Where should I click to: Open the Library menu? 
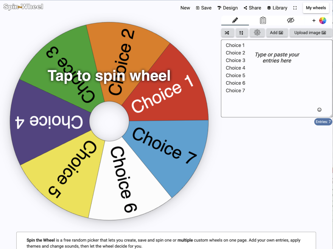(277, 8)
